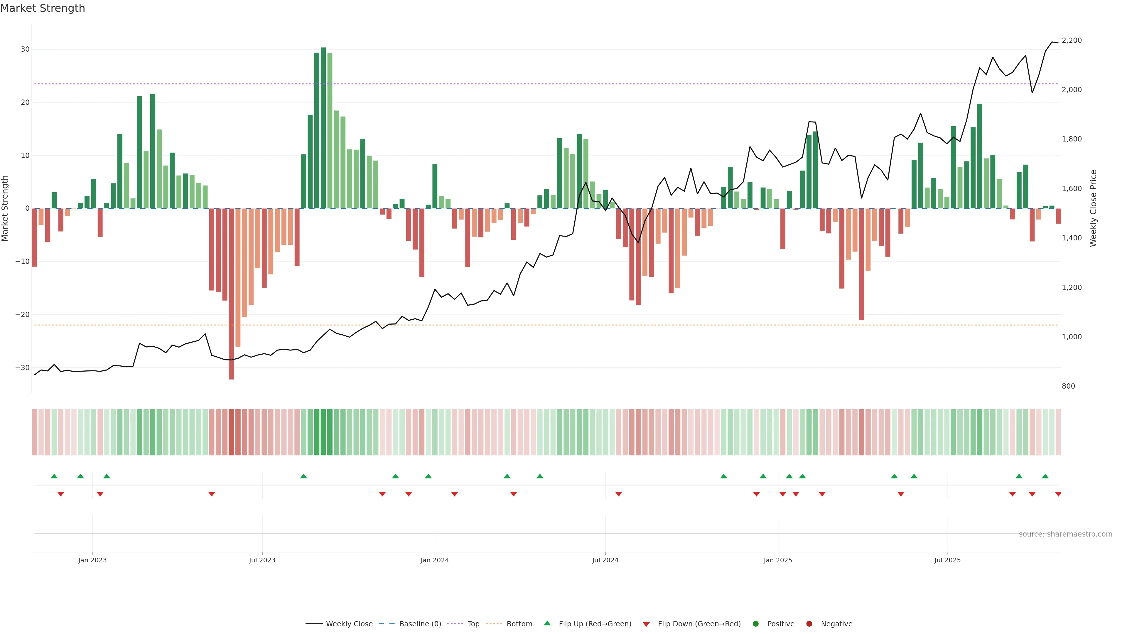Click the Negative red circle legend icon
Screen dimensions: 1127x634
[809, 624]
